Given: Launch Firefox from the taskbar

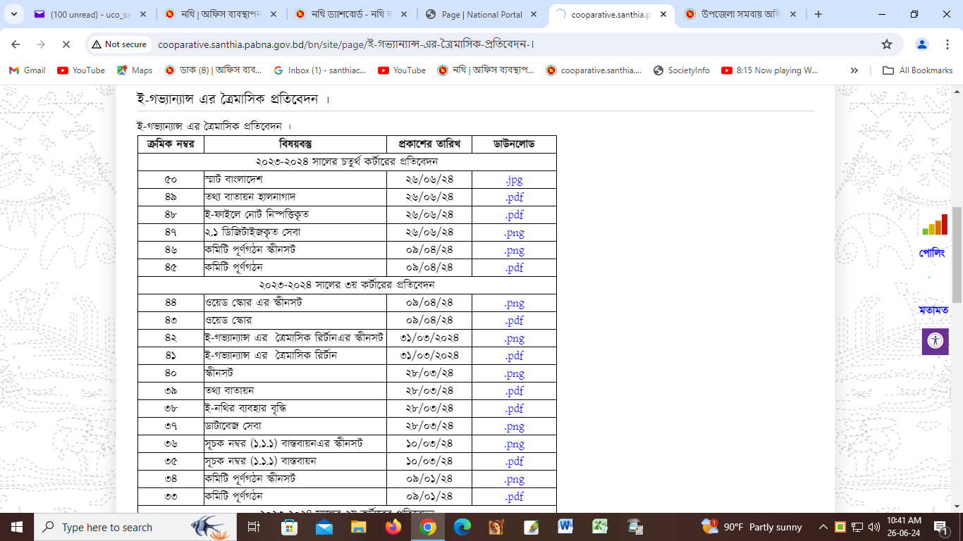Looking at the screenshot, I should (393, 527).
